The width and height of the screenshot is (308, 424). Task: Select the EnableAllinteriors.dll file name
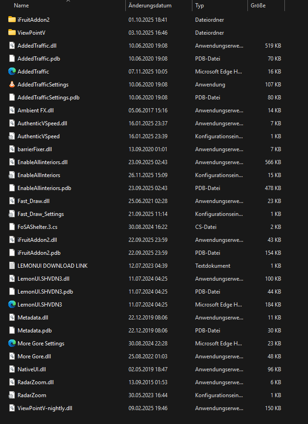pyautogui.click(x=43, y=162)
